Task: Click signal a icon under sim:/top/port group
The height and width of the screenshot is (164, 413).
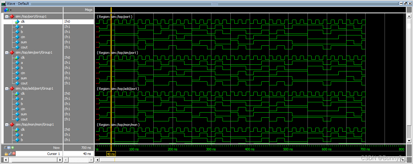Action: point(17,27)
